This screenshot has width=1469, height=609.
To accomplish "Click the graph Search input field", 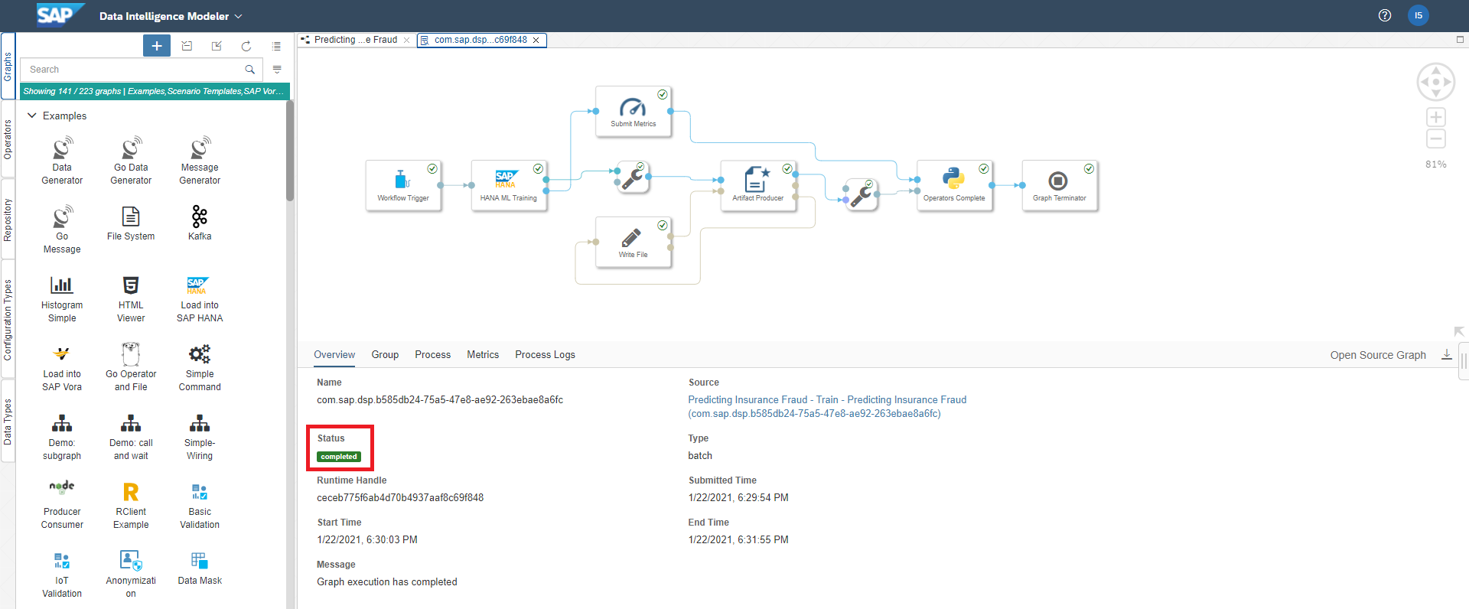I will click(x=134, y=70).
